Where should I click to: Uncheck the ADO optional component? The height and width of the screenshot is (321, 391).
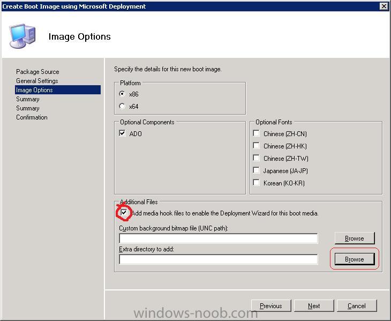122,133
